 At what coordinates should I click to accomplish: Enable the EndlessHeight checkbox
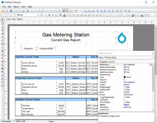(125, 87)
